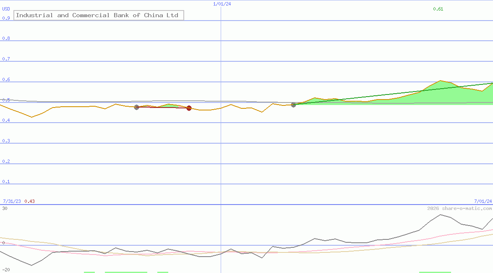Image resolution: width=493 pixels, height=273 pixels.
Task: Click the indicator axis label -20
Action: (x=6, y=270)
